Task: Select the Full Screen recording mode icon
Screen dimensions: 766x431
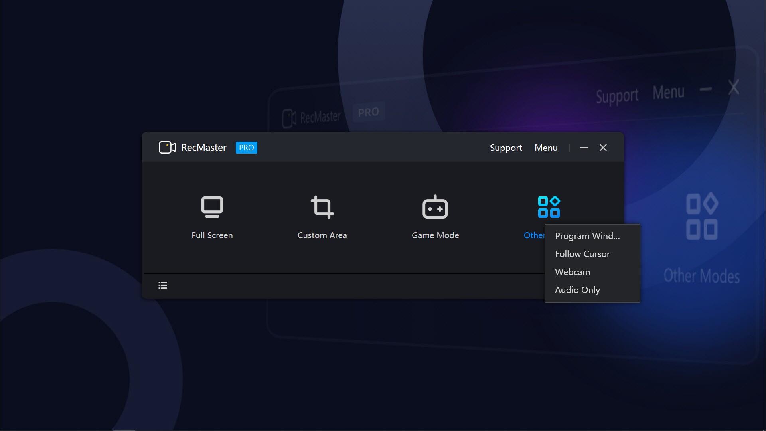Action: point(212,207)
